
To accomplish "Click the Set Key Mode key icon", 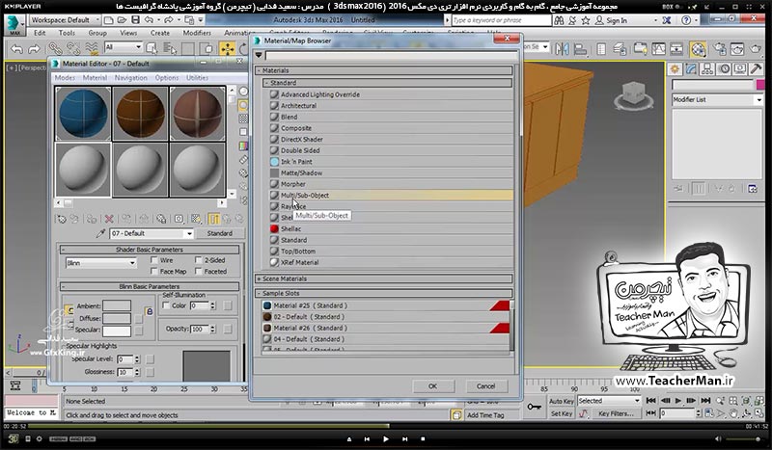I will pyautogui.click(x=535, y=407).
